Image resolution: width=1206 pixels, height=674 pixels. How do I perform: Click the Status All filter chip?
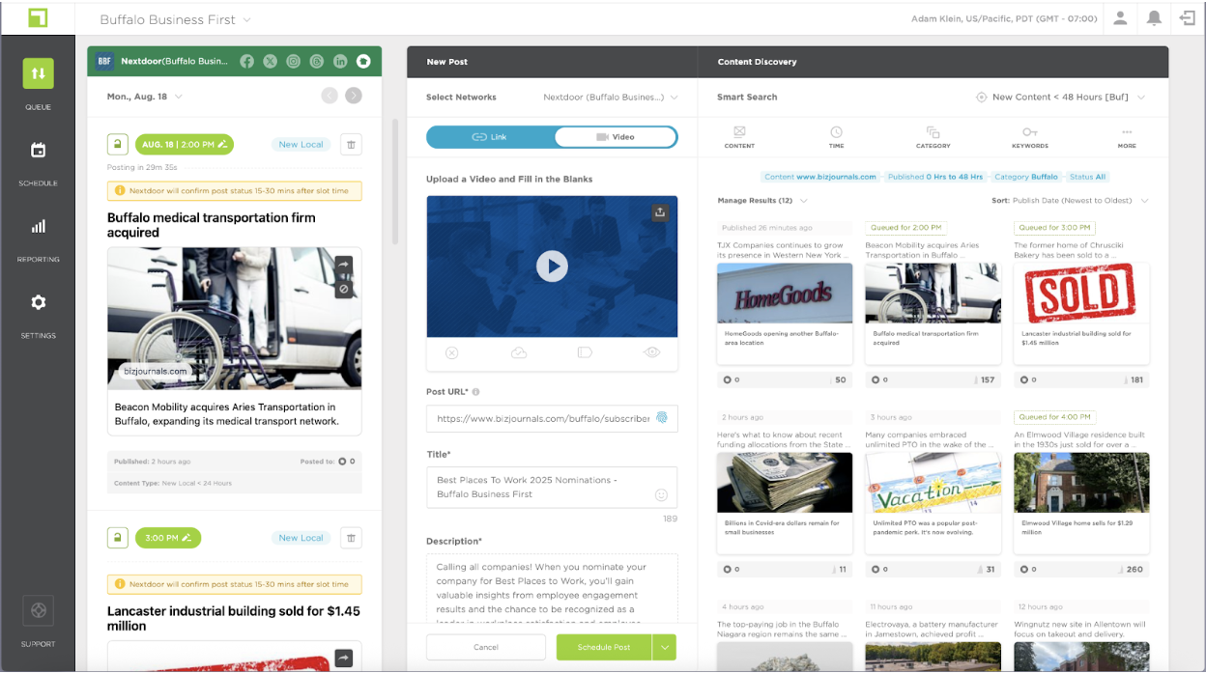[x=1087, y=177]
